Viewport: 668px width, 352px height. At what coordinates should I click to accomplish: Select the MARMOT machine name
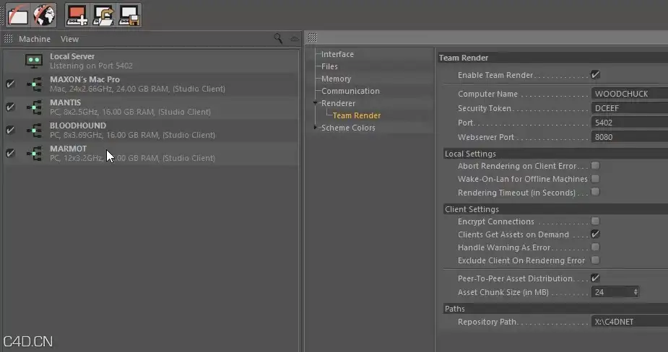(x=68, y=149)
